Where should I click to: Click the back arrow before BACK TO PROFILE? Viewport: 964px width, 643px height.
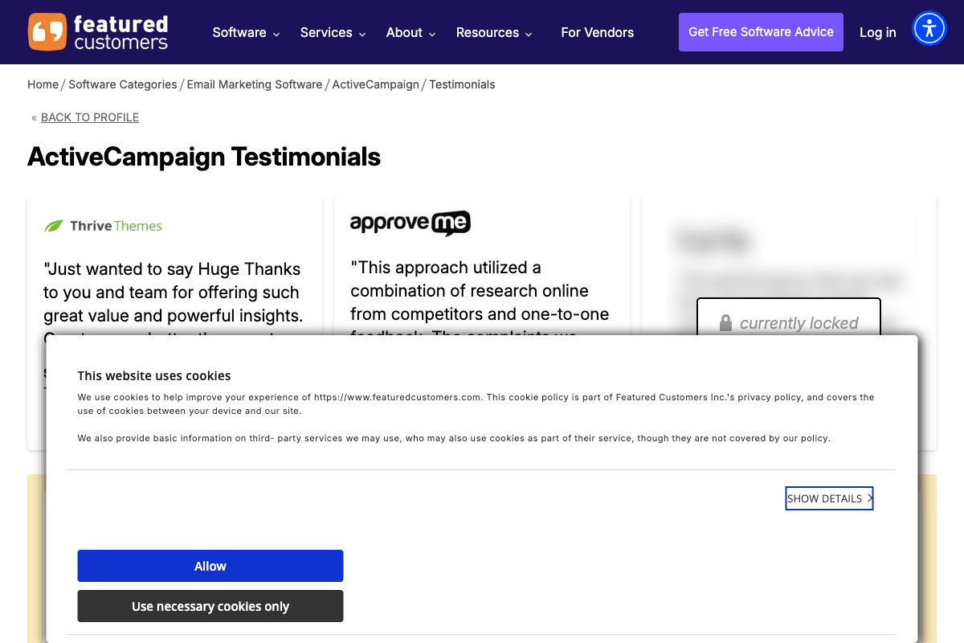(x=33, y=117)
